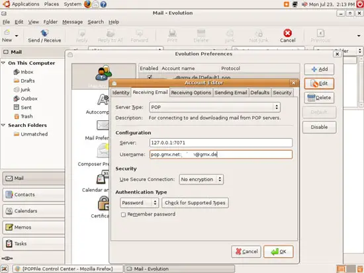Viewport: 364px width, 273px height.
Task: Select Mail Preferences envelope icon
Action: (103, 125)
